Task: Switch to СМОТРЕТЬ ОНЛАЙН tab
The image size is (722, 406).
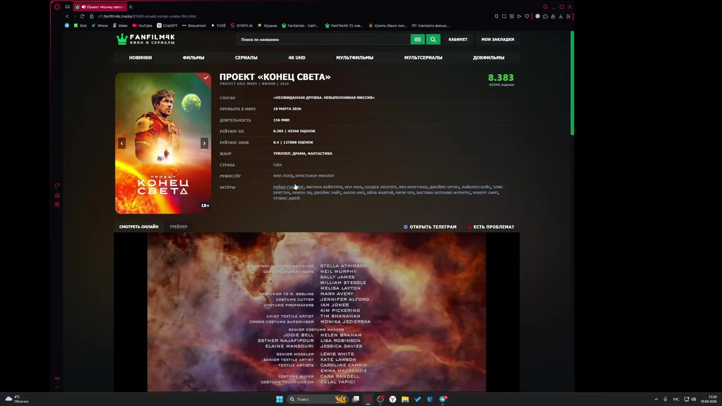Action: click(139, 227)
